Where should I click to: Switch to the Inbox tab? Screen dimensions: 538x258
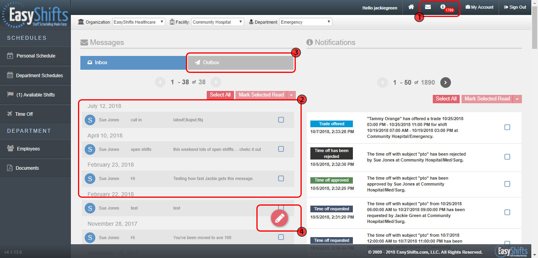(x=133, y=63)
